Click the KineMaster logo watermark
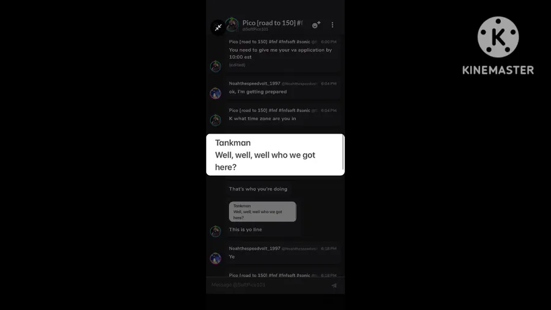Viewport: 551px width, 310px height. coord(498,46)
